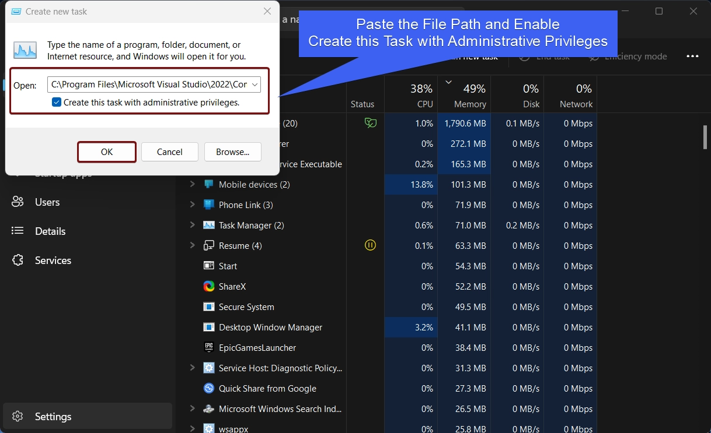
Task: Click the Phone Link process icon
Action: tap(208, 205)
